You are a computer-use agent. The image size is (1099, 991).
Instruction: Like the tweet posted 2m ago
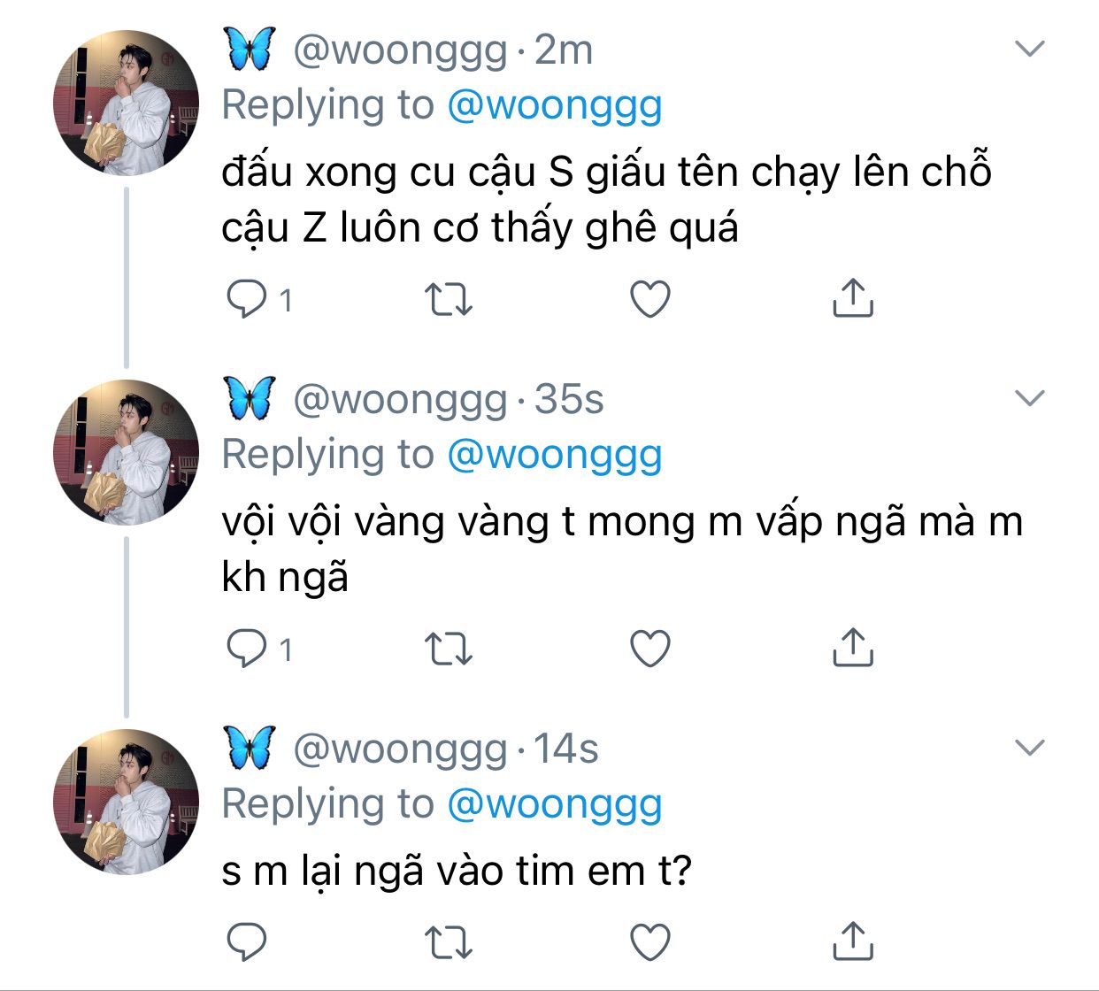[650, 299]
